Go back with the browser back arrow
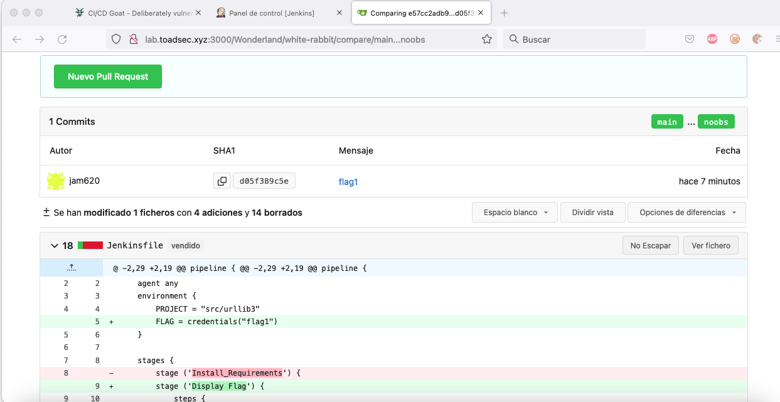 (x=17, y=39)
